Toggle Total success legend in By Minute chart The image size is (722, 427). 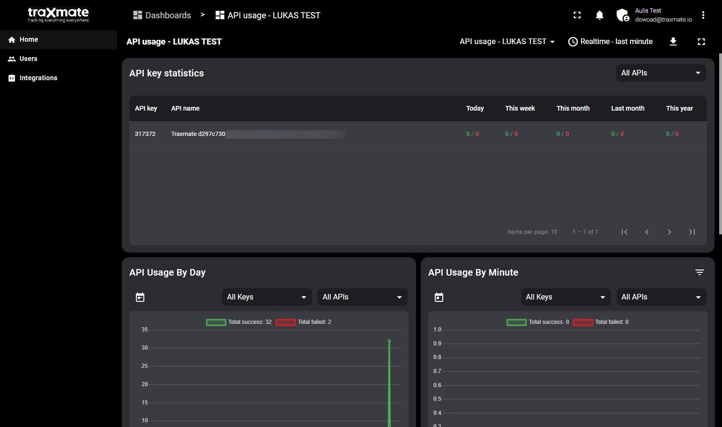point(538,322)
